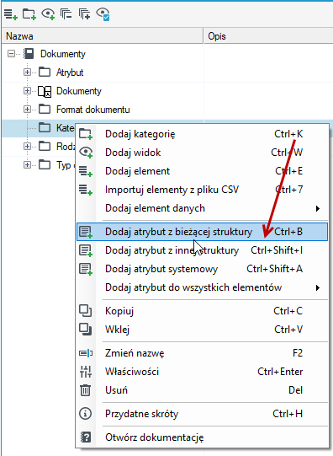Select the highlighted Kate folder icon
Image resolution: width=333 pixels, height=456 pixels.
pos(45,127)
